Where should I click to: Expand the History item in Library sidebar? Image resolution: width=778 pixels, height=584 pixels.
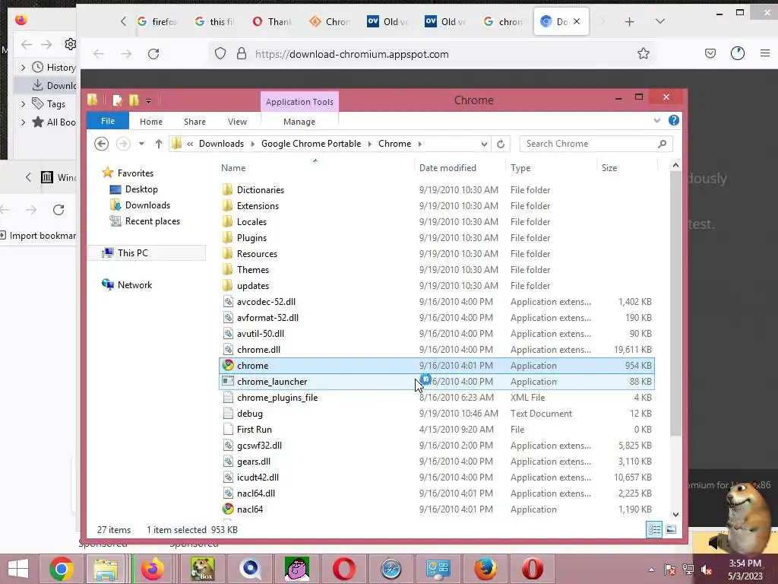click(23, 67)
